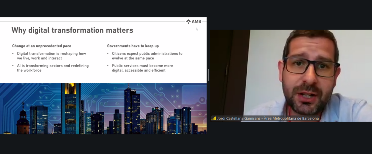Click the signal strength bars icon
This screenshot has height=154, width=372.
(214, 118)
